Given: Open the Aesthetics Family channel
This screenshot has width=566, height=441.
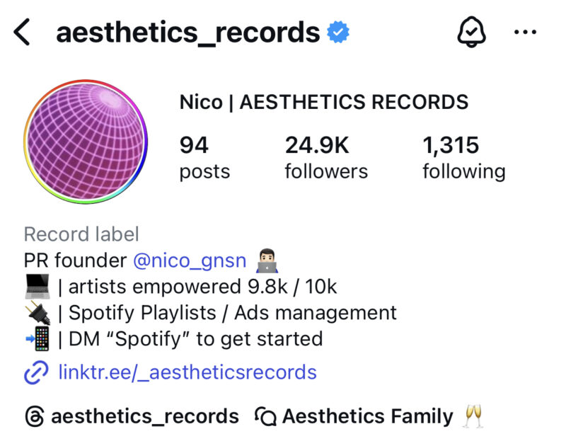Looking at the screenshot, I should click(x=367, y=416).
